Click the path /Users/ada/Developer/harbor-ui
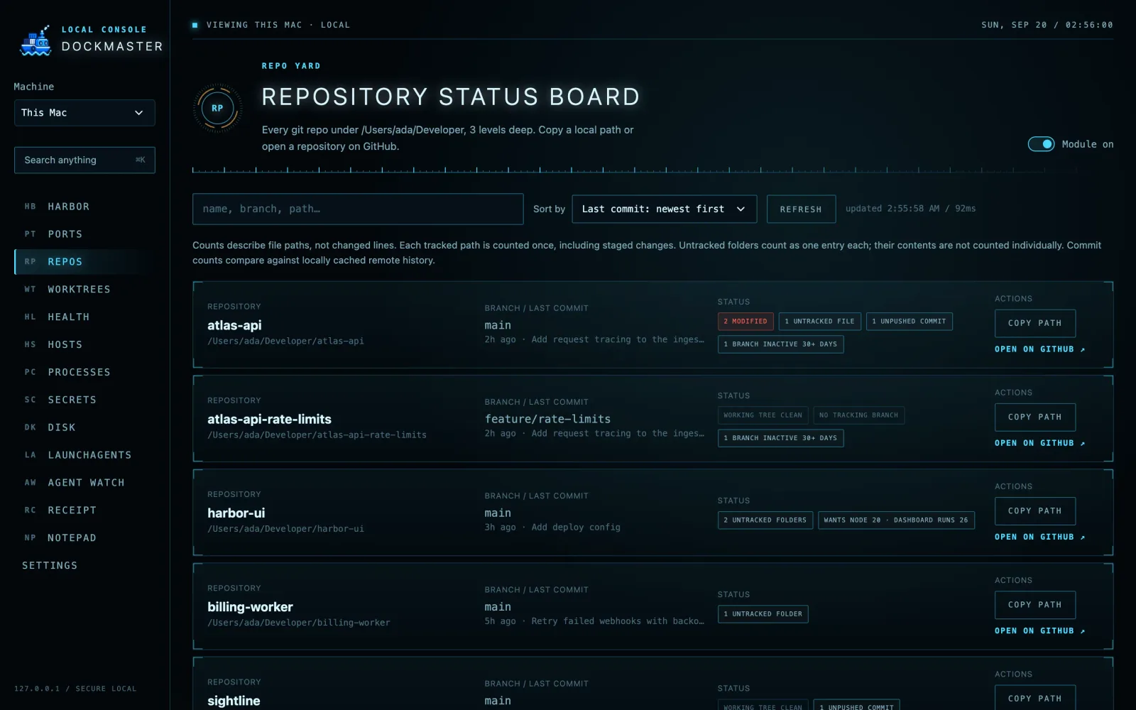The height and width of the screenshot is (710, 1136). tap(285, 529)
